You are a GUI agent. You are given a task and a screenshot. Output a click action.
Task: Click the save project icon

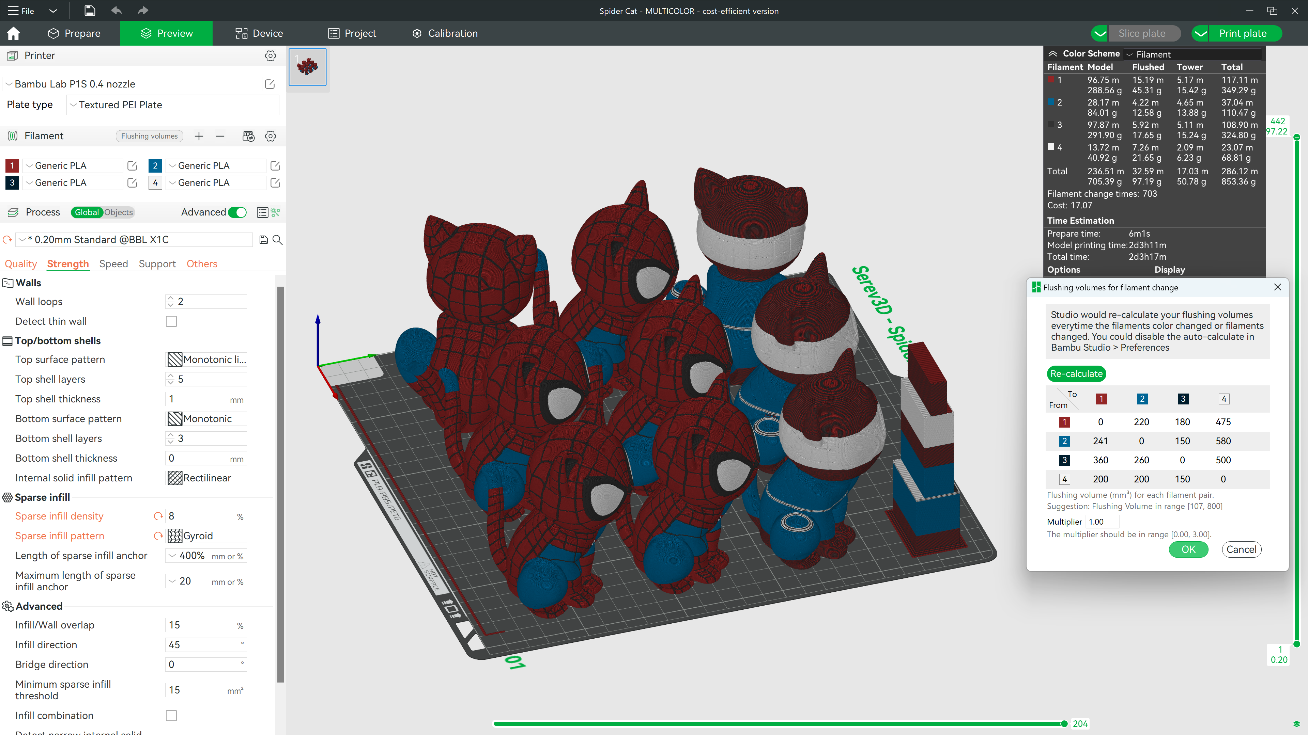[89, 11]
